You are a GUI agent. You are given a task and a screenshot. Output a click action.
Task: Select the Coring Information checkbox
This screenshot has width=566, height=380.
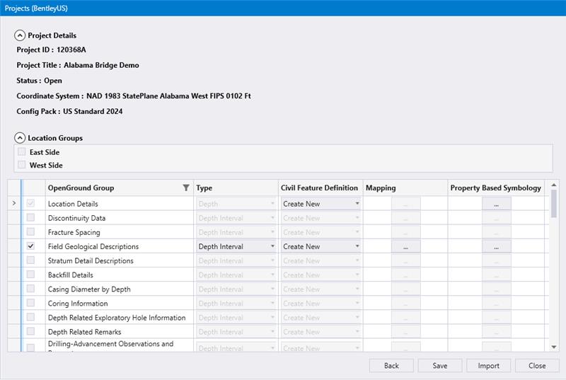pyautogui.click(x=30, y=303)
